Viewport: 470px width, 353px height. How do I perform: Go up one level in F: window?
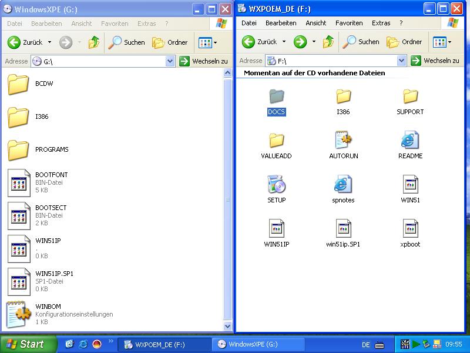click(x=328, y=42)
